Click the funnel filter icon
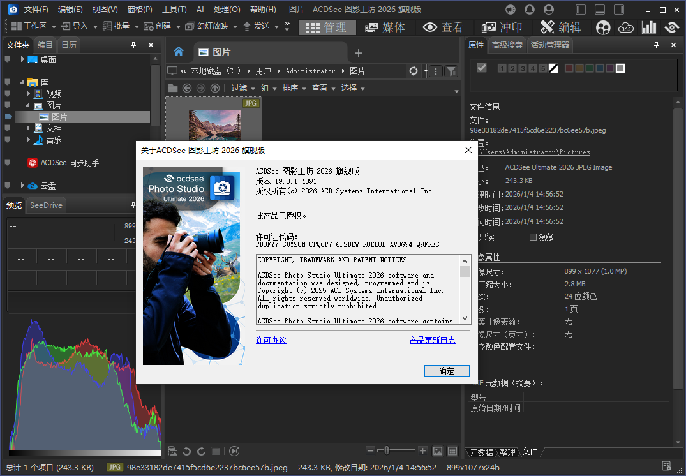This screenshot has width=686, height=476. tap(451, 71)
